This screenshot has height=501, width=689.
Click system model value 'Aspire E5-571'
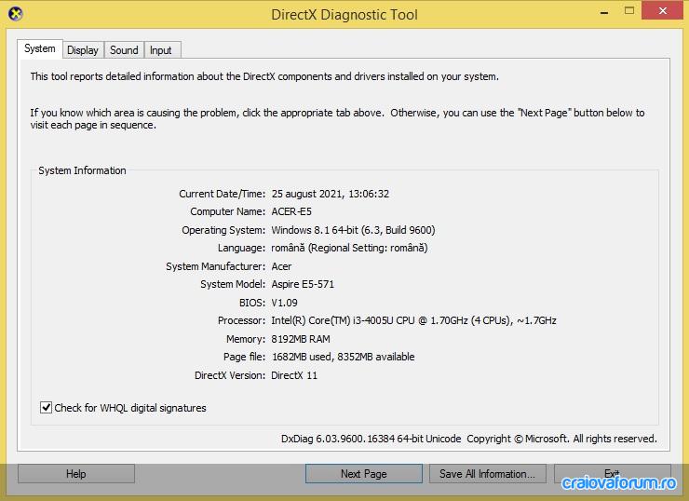[303, 284]
